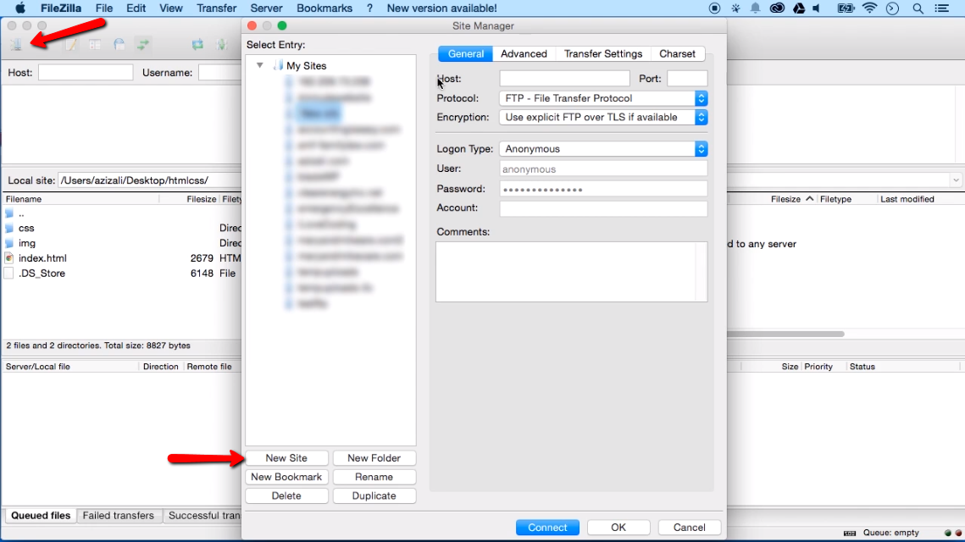The height and width of the screenshot is (542, 965).
Task: Change the Logon Type dropdown from Anonymous
Action: coord(701,149)
